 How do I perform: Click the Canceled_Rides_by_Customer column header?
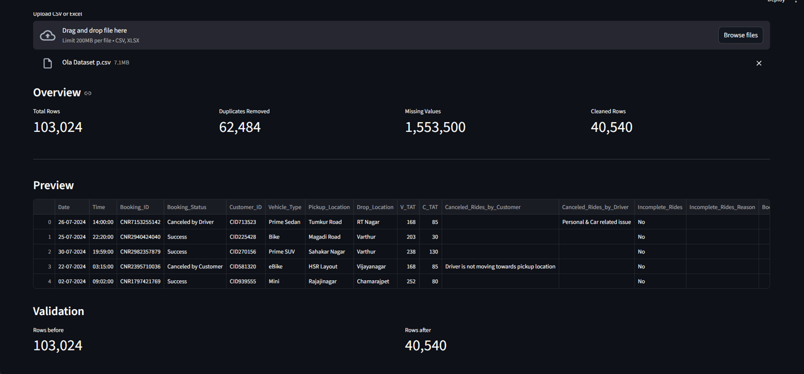500,207
